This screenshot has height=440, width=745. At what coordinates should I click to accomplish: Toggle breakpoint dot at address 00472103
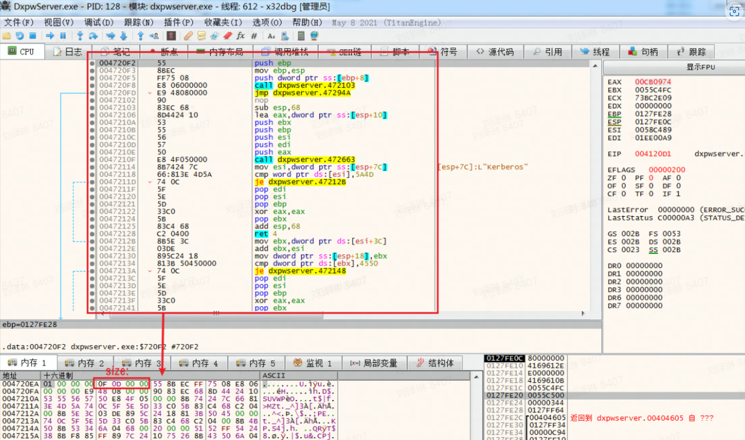pyautogui.click(x=93, y=108)
